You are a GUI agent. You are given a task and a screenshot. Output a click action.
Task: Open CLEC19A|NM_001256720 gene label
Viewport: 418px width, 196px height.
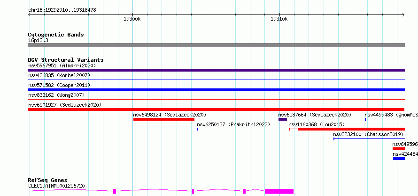point(56,186)
